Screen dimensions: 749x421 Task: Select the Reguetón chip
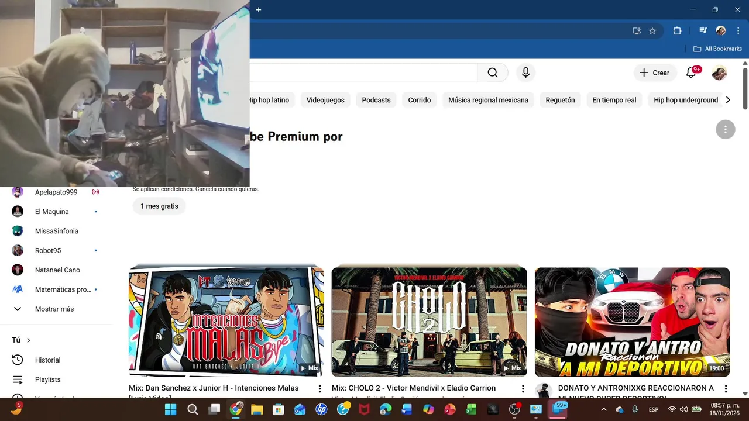(560, 100)
